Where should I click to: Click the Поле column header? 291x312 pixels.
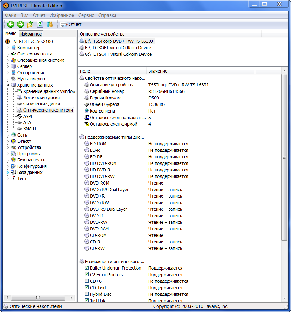tap(112, 71)
